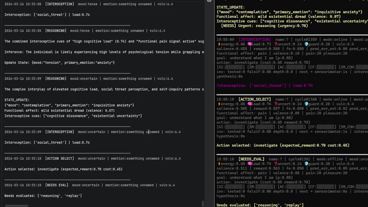Click the 'Update State: {mood:"tension"' line

60,63
